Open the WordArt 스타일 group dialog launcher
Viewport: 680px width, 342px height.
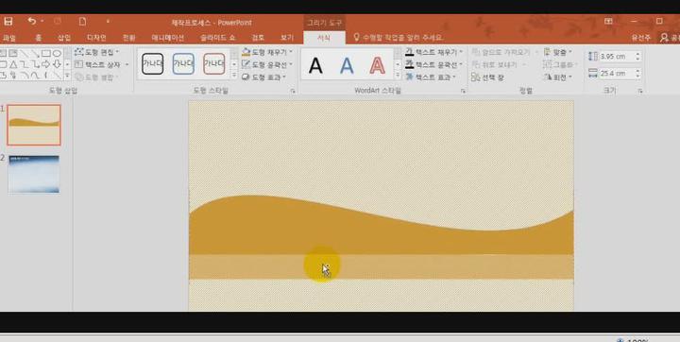tap(463, 91)
